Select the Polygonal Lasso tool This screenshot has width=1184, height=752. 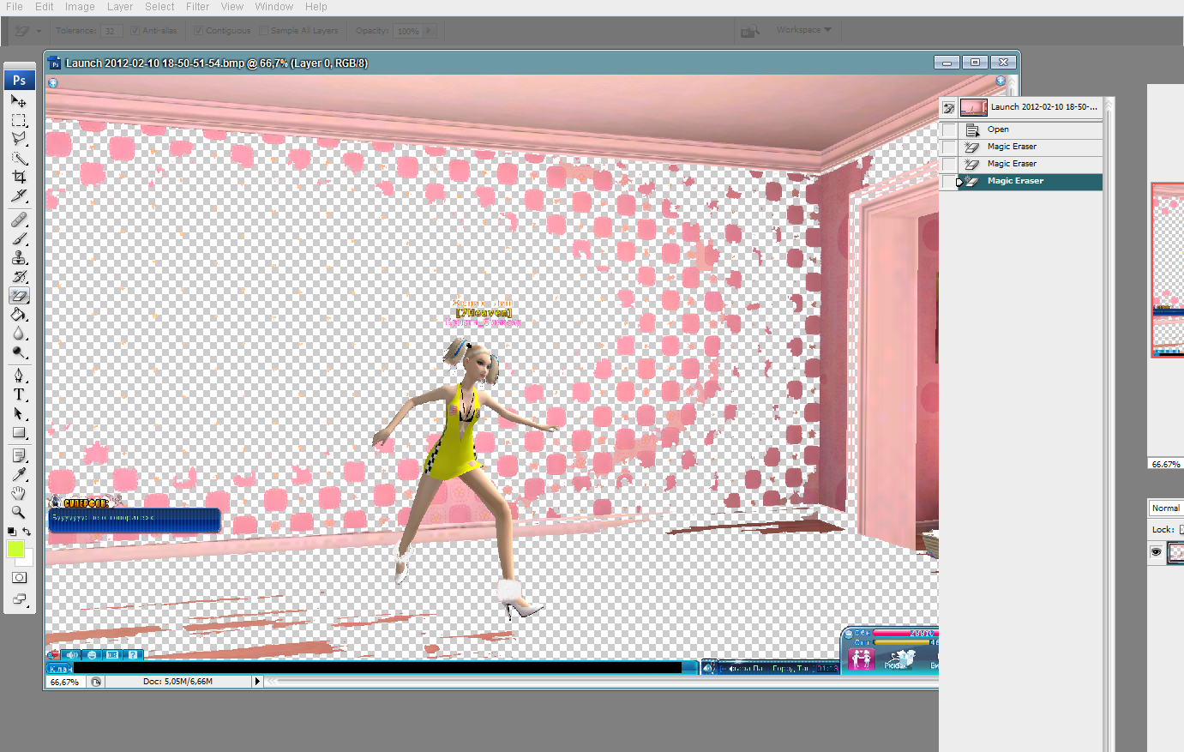[x=19, y=139]
